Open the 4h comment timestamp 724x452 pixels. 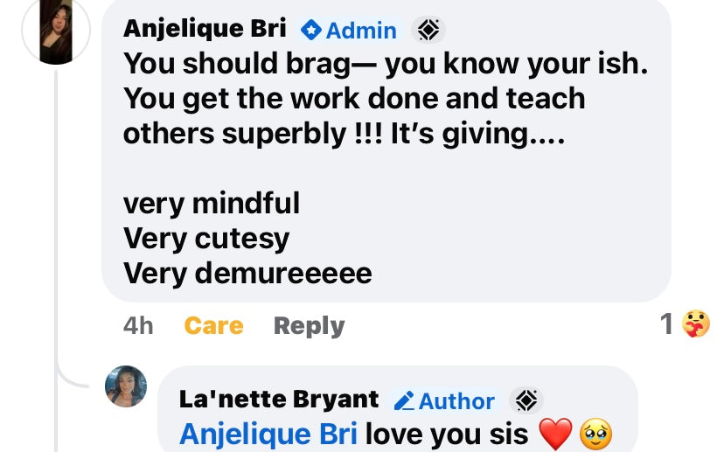point(138,325)
